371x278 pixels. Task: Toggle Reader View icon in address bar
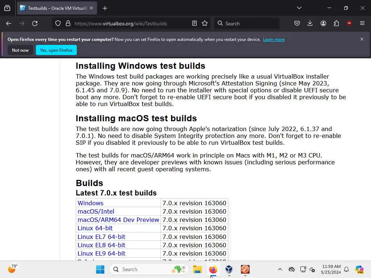pyautogui.click(x=195, y=24)
